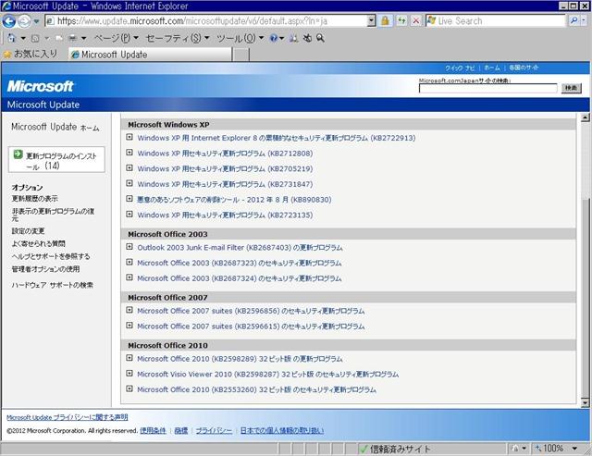
Task: Open the お気に入り favorites panel
Action: tap(31, 55)
